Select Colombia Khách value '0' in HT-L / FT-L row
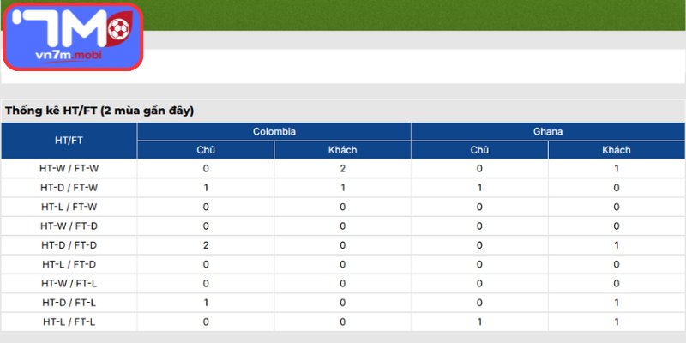 pos(342,322)
